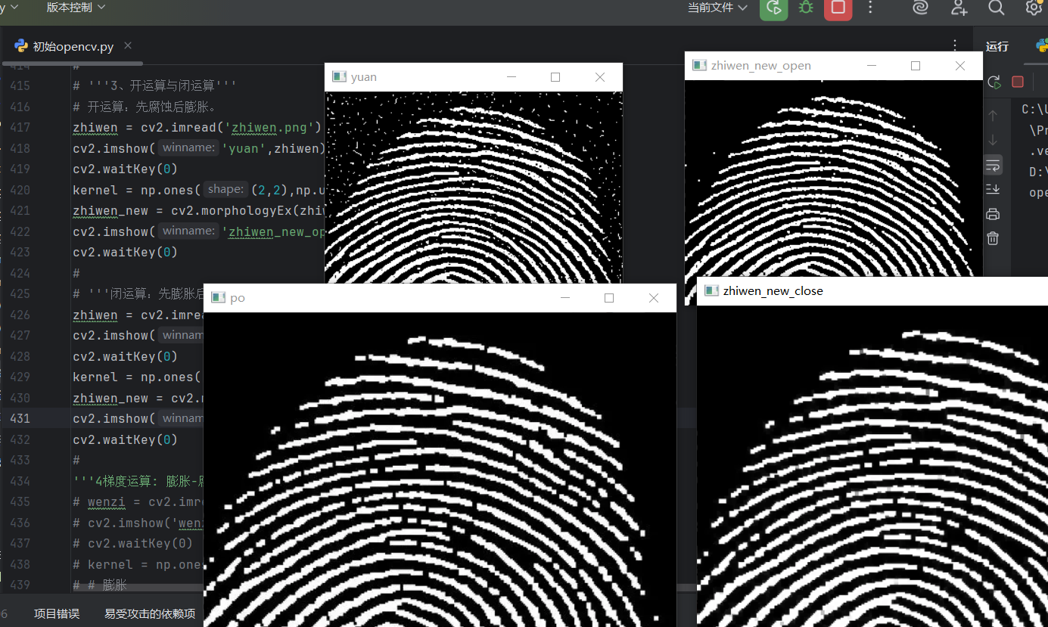Expand the 版本控制 dropdown
The height and width of the screenshot is (627, 1048).
(x=76, y=7)
